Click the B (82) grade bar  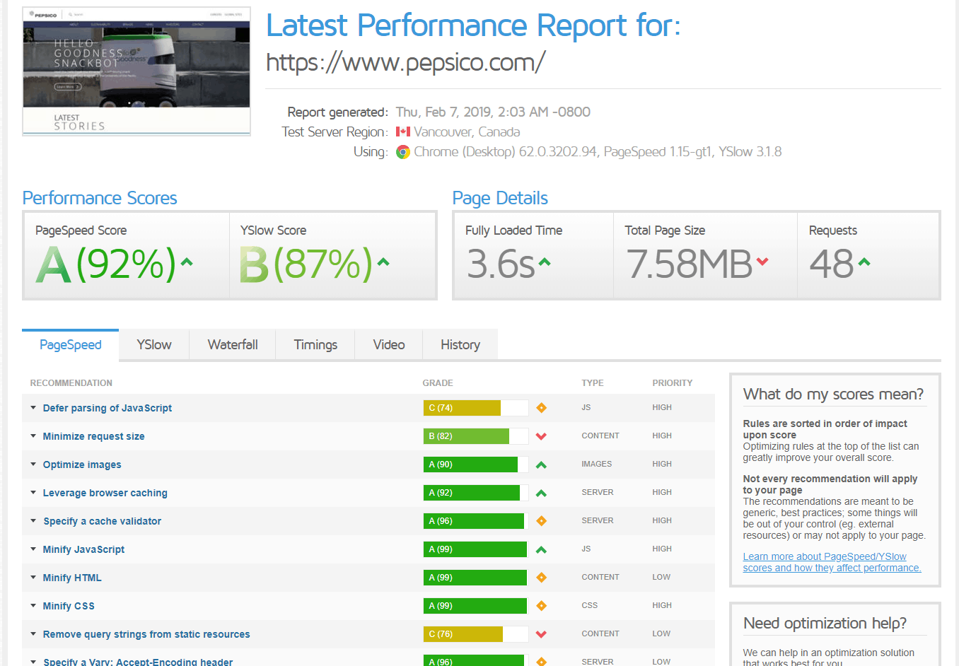tap(476, 436)
